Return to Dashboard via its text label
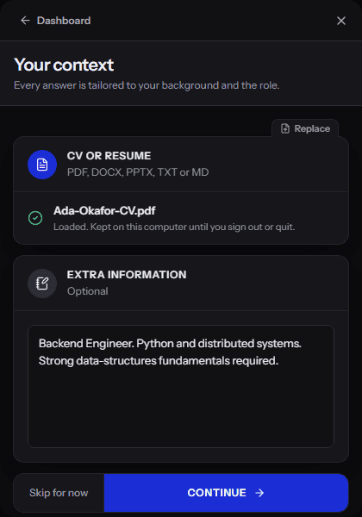362x517 pixels. (64, 21)
